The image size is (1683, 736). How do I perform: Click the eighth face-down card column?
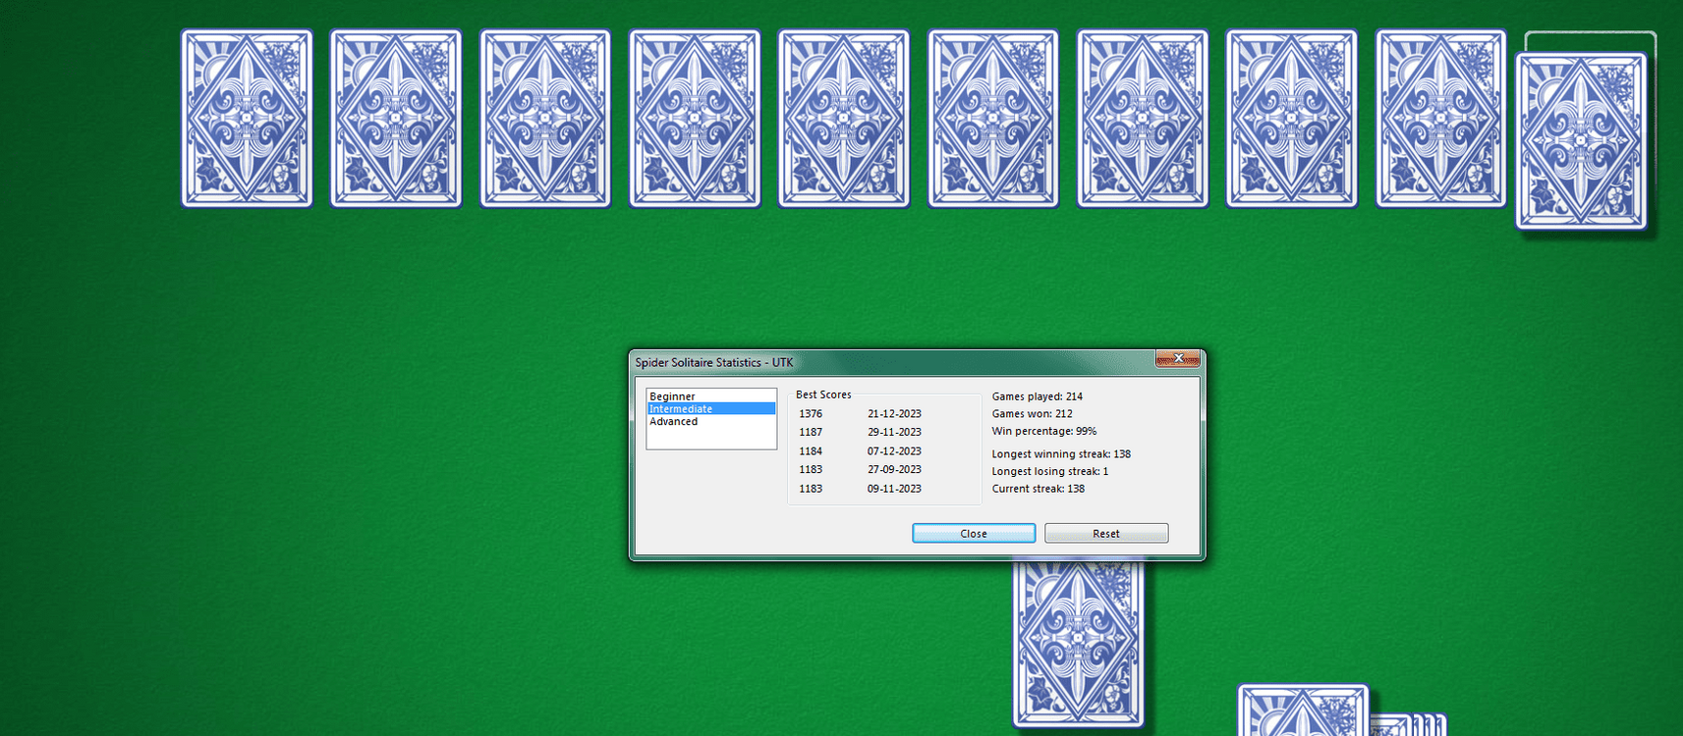point(1291,119)
